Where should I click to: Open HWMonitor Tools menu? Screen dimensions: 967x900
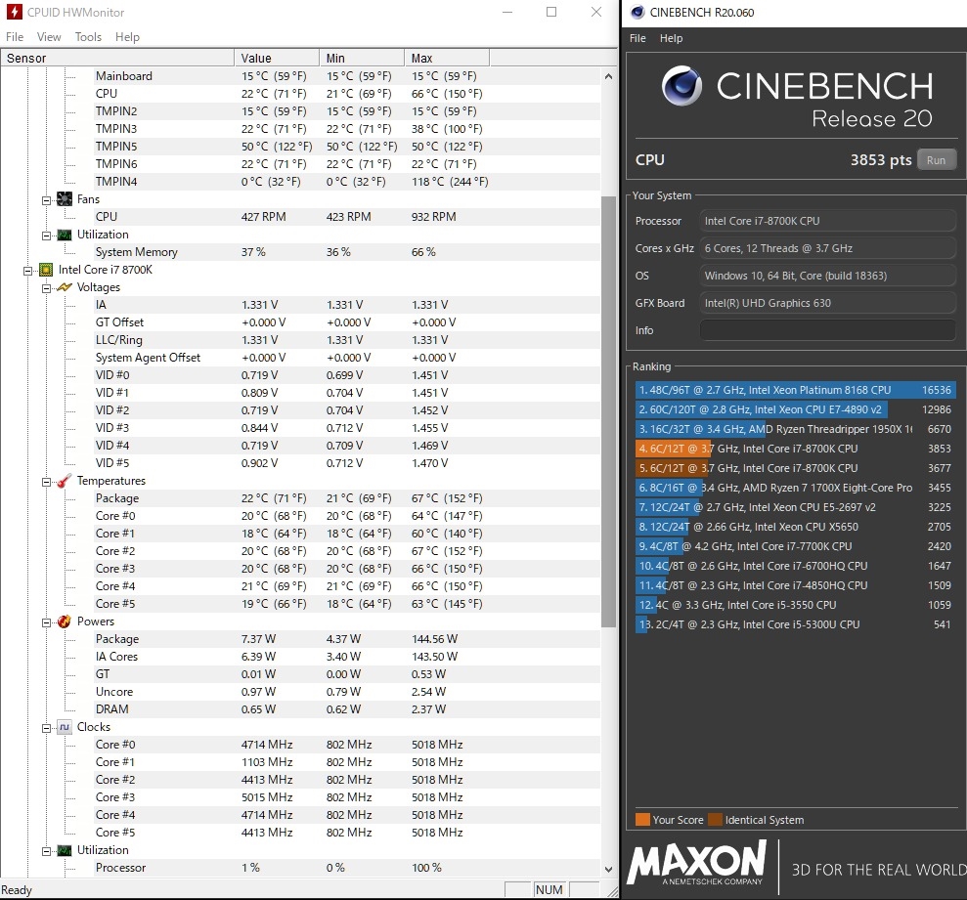pos(88,37)
